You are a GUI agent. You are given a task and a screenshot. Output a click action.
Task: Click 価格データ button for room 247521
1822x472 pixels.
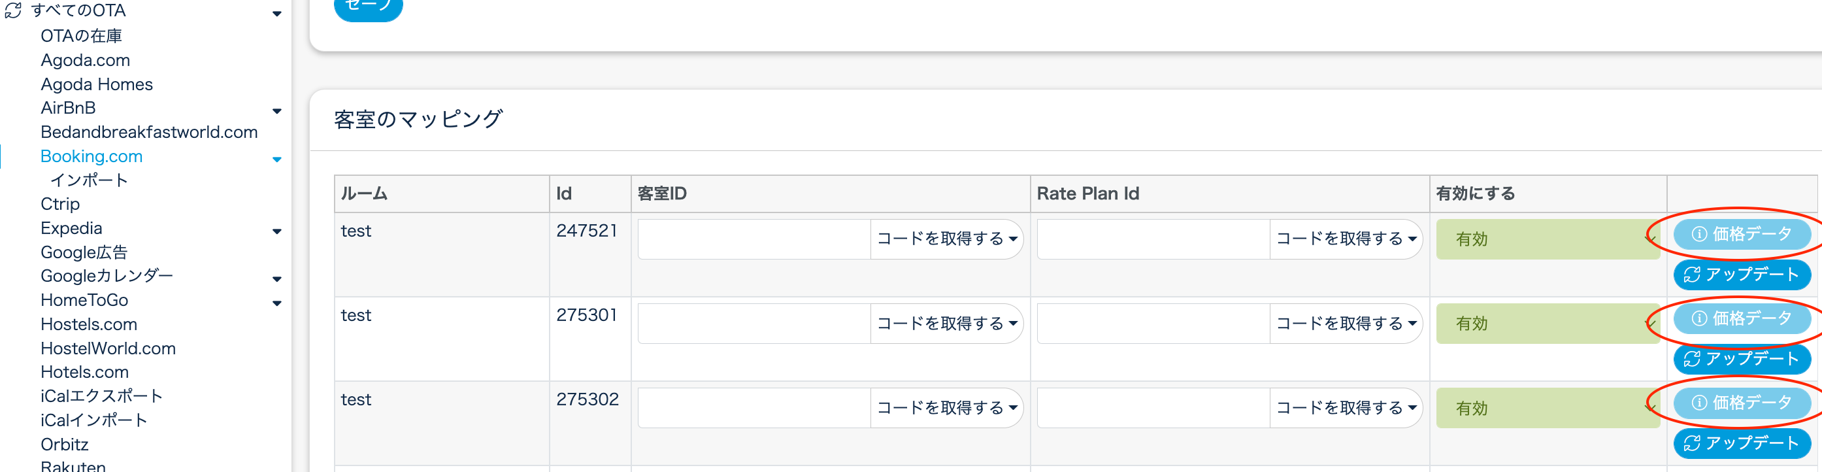pyautogui.click(x=1742, y=234)
